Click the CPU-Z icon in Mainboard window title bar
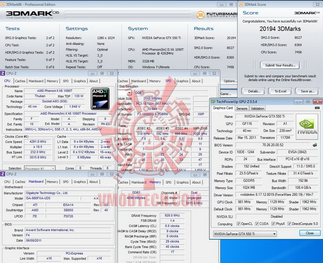Image resolution: width=323 pixels, height=263 pixels. (x=3, y=174)
